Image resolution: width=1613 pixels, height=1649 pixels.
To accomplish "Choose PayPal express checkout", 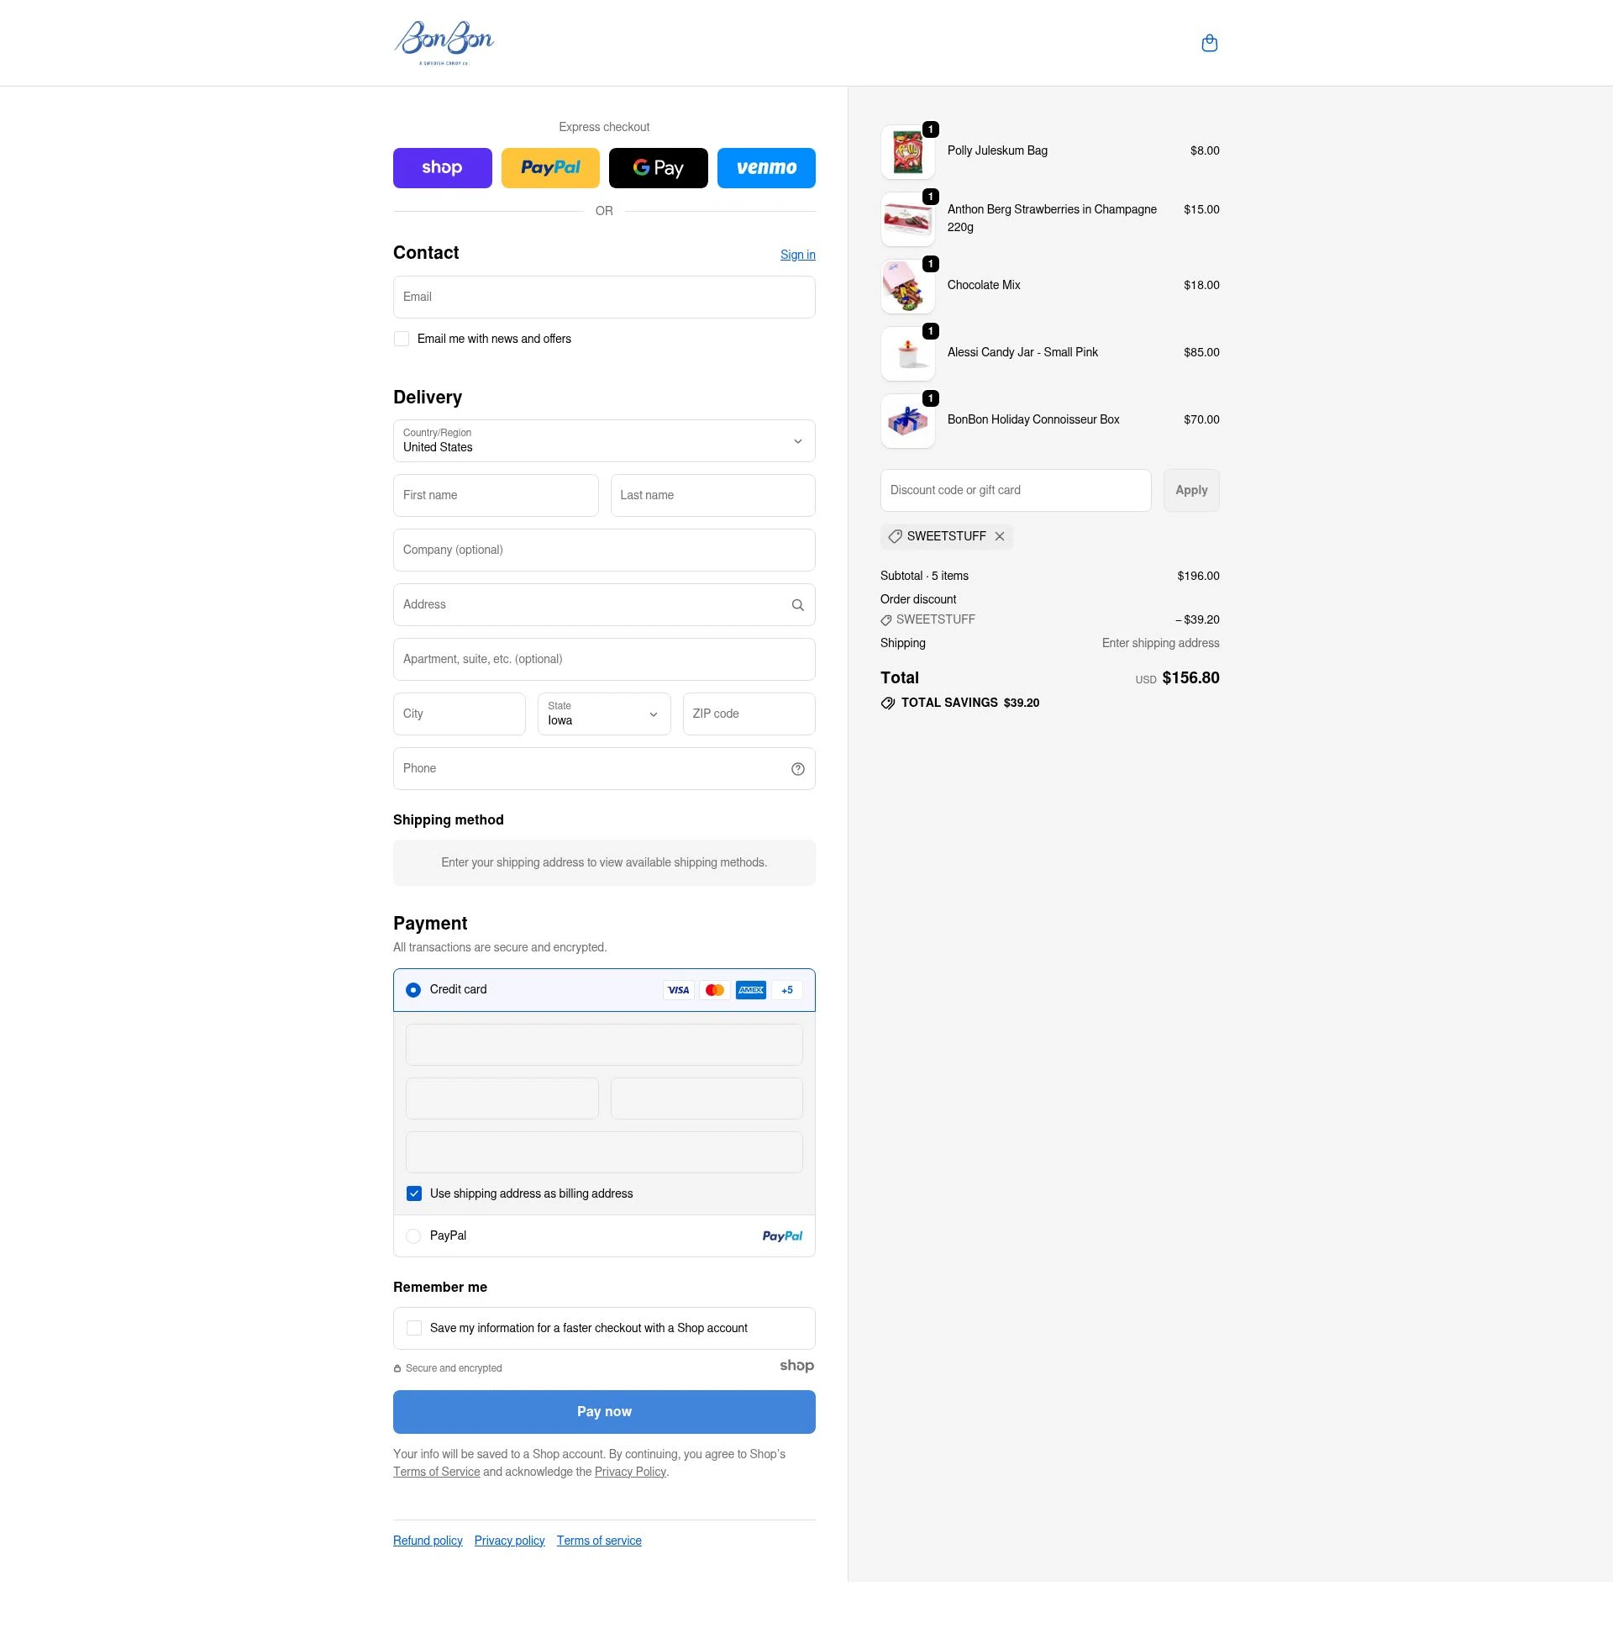I will click(x=549, y=167).
